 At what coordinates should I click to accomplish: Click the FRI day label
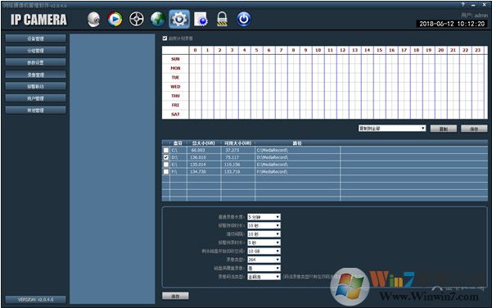coord(175,105)
